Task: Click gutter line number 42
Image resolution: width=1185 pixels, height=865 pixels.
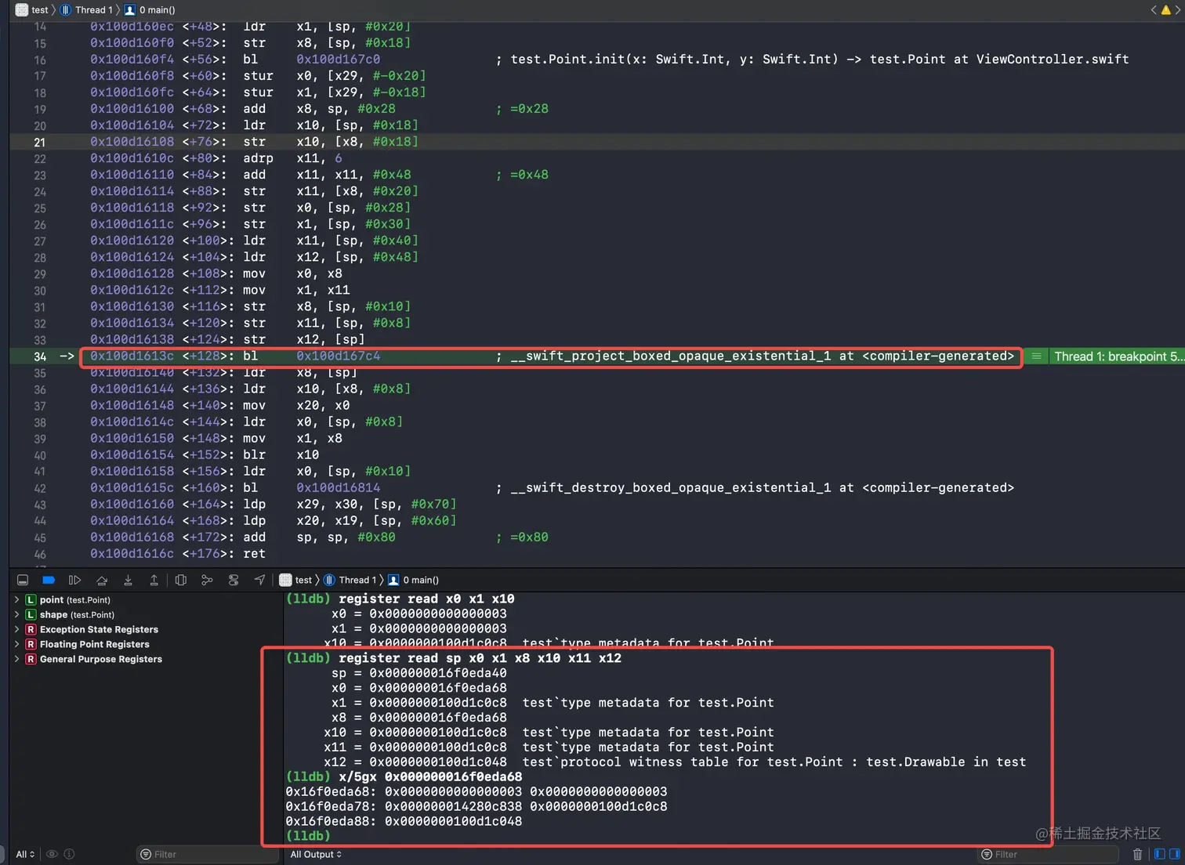Action: (x=40, y=488)
